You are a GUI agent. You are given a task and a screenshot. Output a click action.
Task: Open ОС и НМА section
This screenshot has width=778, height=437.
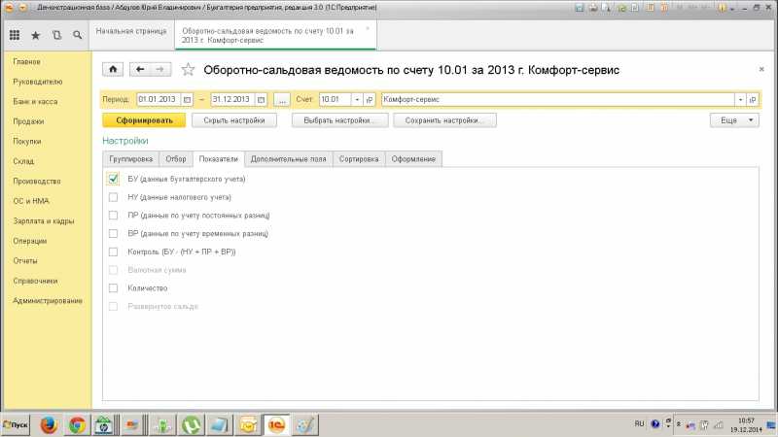[31, 201]
